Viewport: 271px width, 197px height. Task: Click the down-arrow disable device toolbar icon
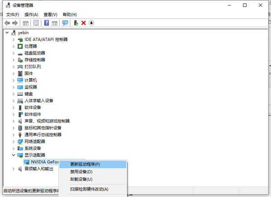point(91,23)
